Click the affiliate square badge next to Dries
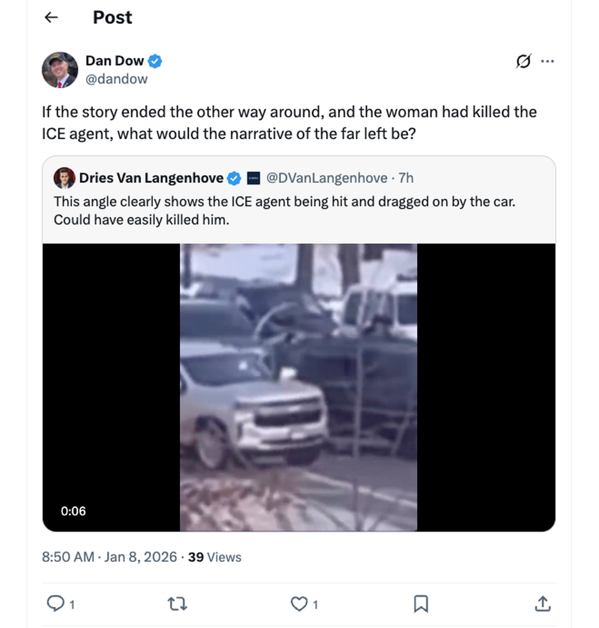 [253, 178]
